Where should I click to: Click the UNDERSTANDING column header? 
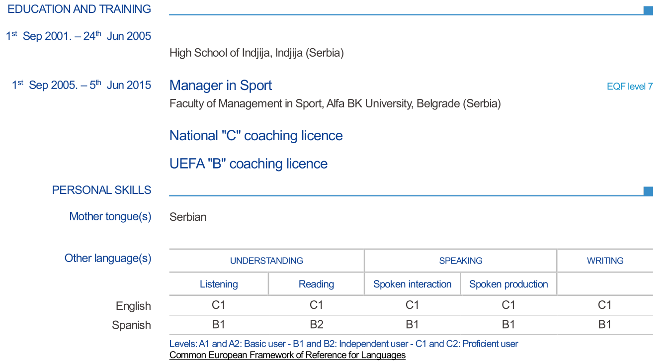coord(266,261)
